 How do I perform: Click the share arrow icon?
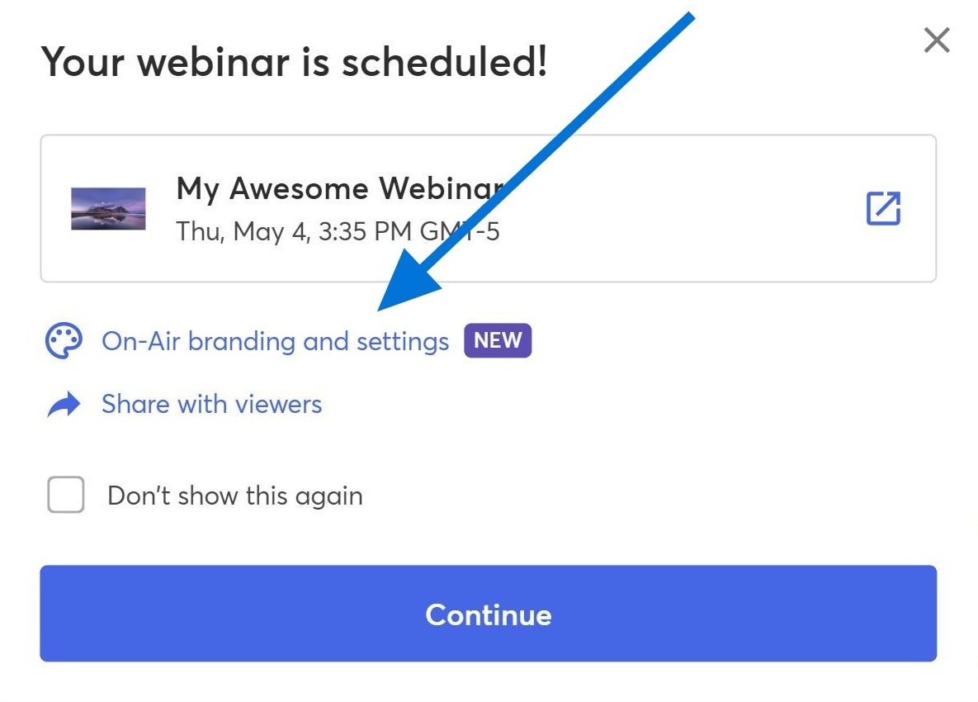pyautogui.click(x=64, y=405)
